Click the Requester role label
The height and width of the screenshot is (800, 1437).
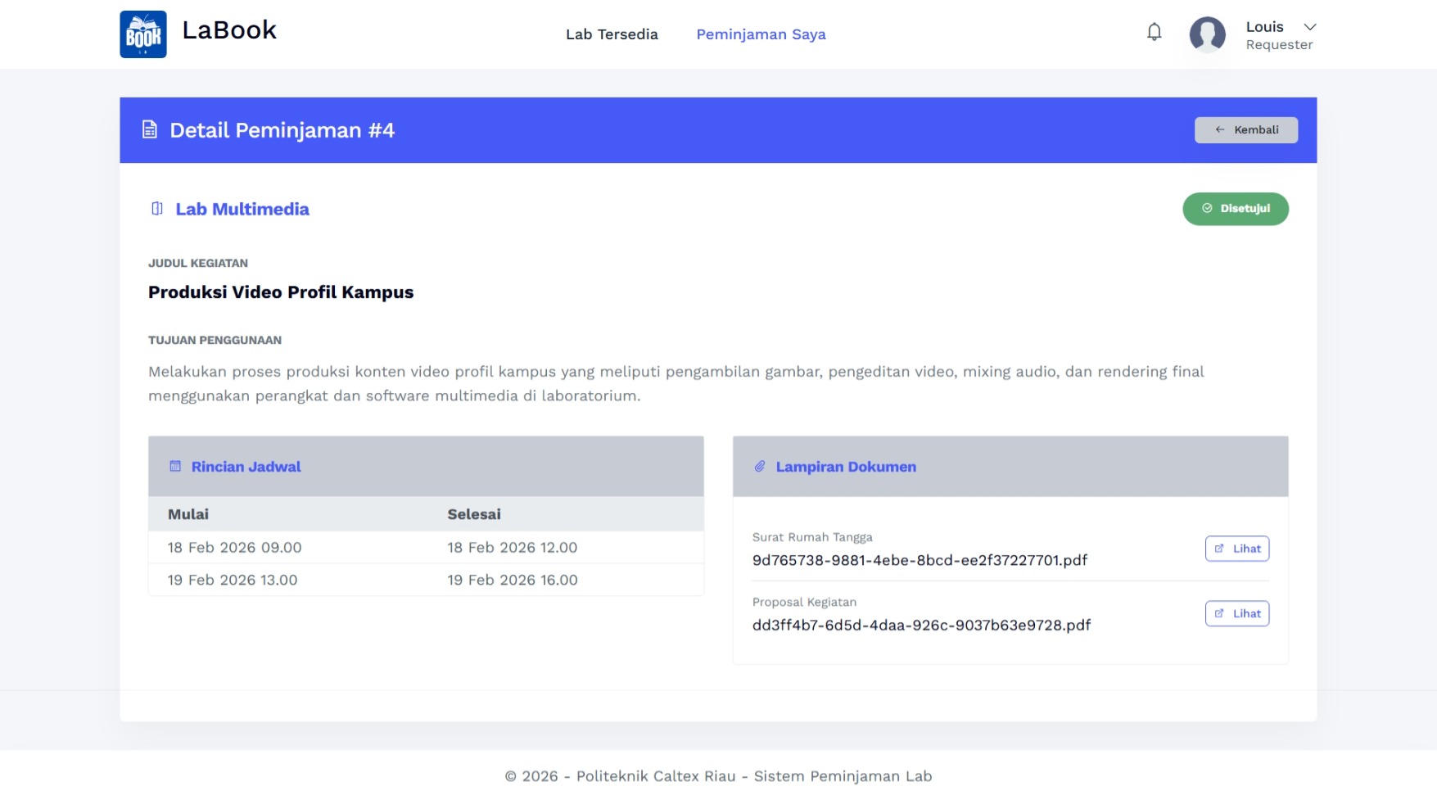tap(1279, 45)
